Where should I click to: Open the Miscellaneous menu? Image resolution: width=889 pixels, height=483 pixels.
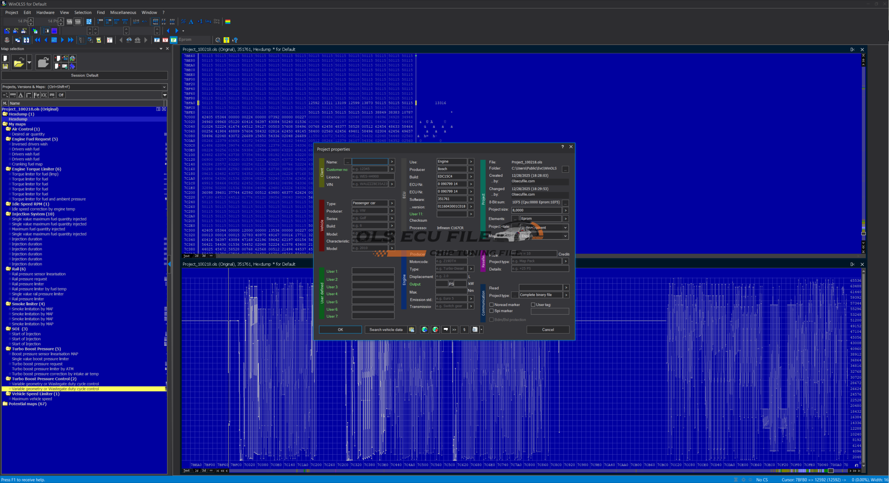(123, 12)
